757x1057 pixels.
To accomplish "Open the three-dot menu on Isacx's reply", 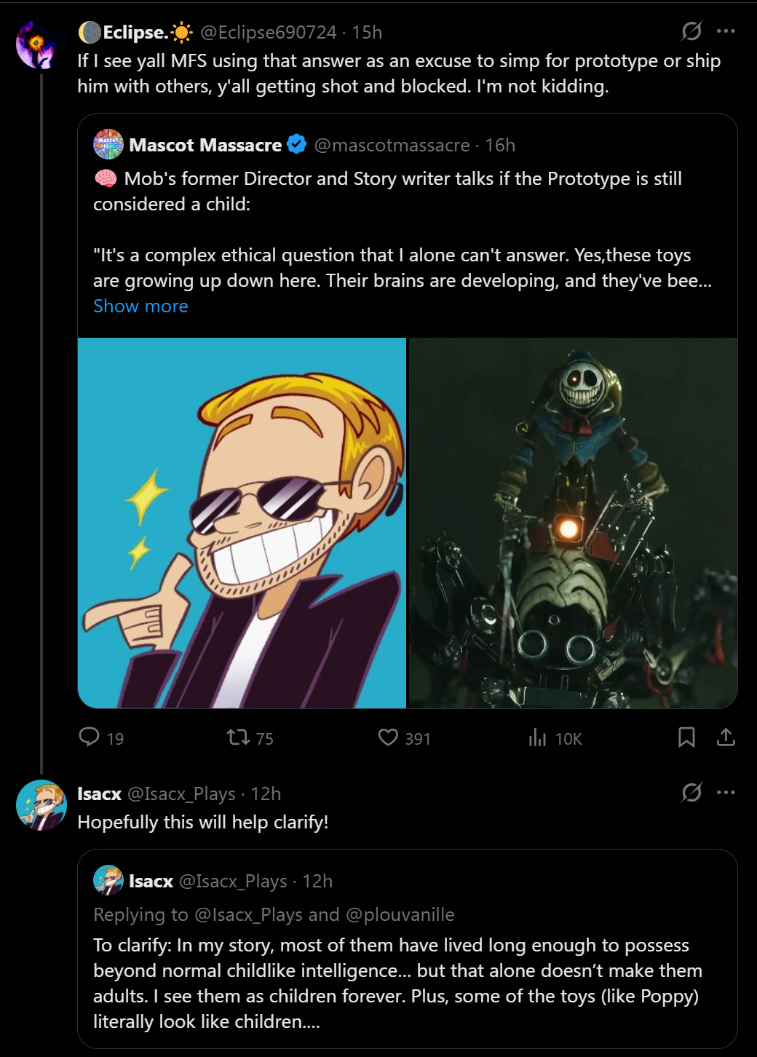I will point(726,792).
